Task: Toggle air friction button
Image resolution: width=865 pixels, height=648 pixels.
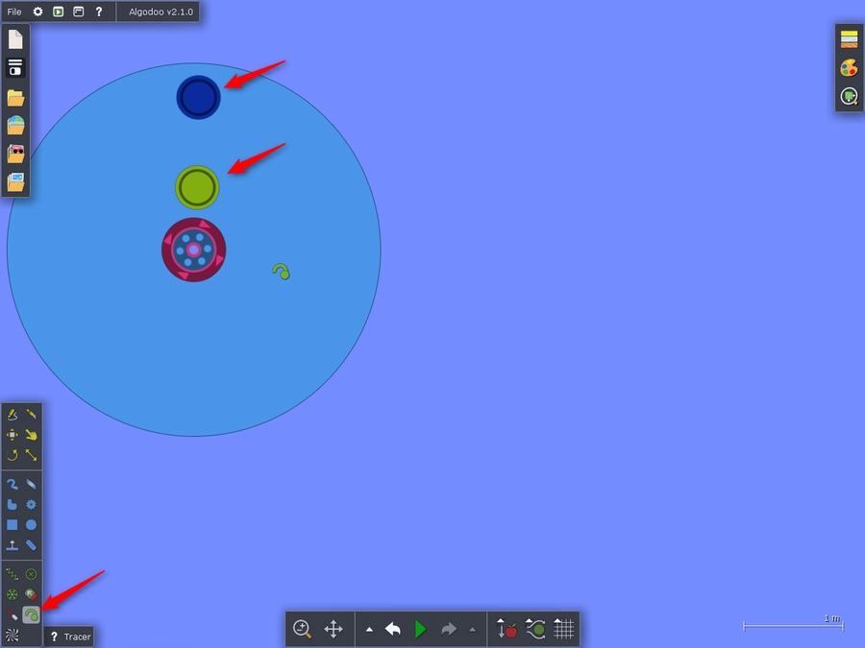Action: [x=536, y=630]
